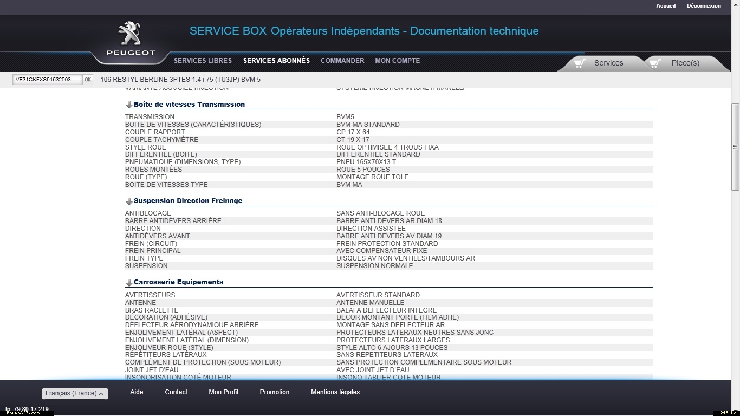Focus the VIN number input field
This screenshot has width=740, height=416.
(x=47, y=80)
